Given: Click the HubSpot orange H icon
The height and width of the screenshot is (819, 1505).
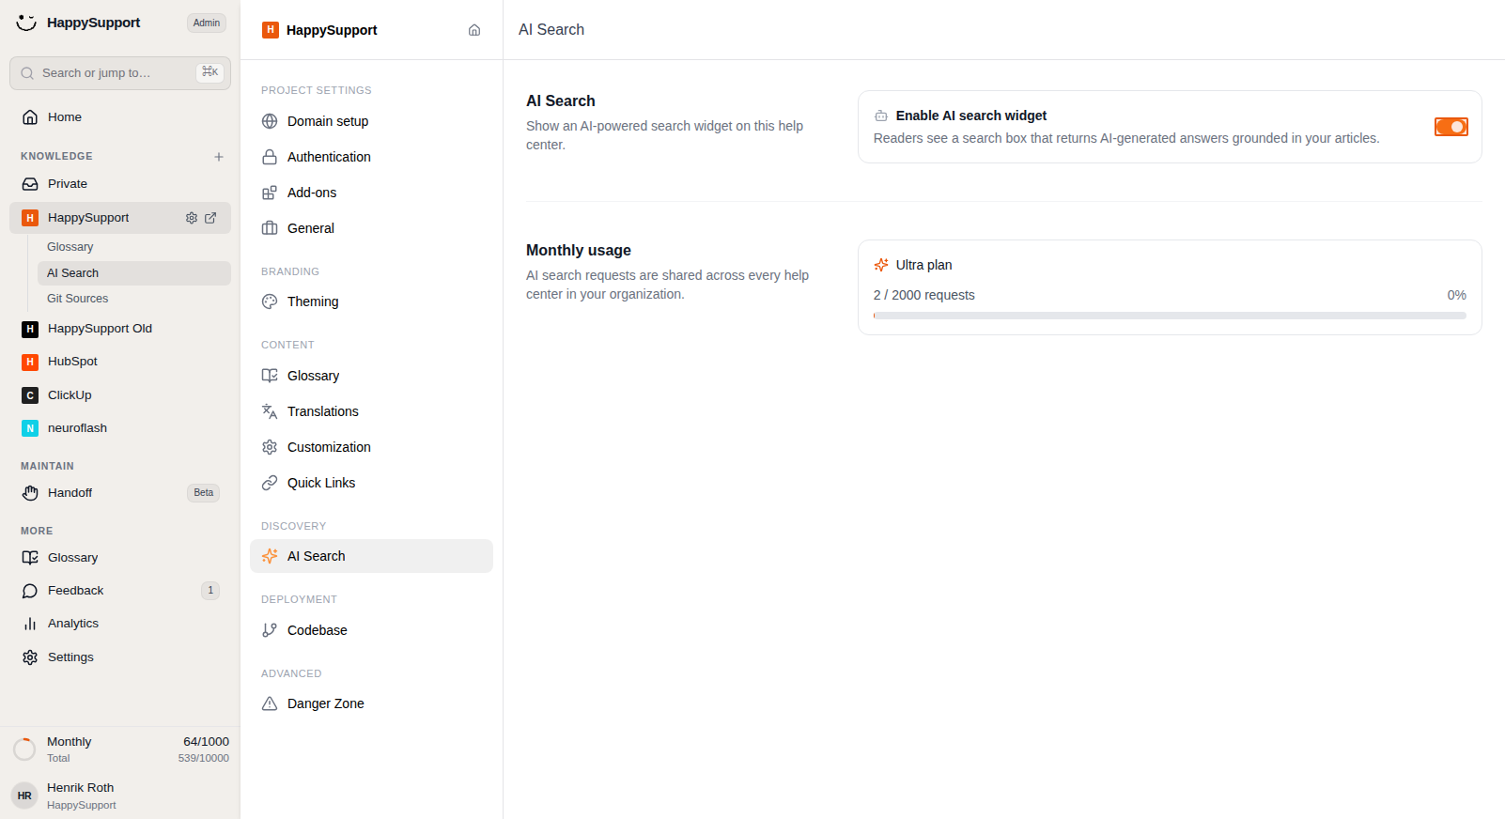Looking at the screenshot, I should tap(30, 362).
